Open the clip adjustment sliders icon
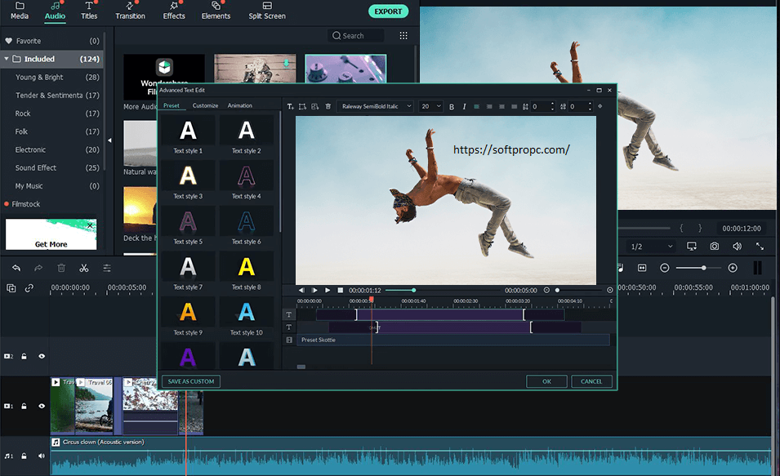The width and height of the screenshot is (780, 476). [x=107, y=268]
